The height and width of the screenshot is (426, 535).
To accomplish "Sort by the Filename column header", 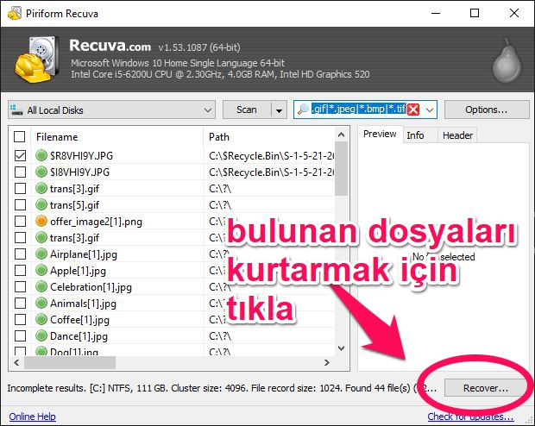I will tap(117, 137).
